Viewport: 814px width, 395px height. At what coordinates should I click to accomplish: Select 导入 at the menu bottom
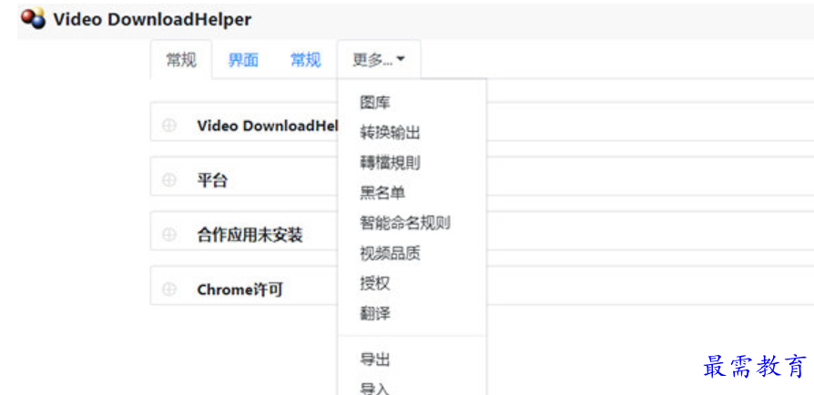[x=375, y=389]
